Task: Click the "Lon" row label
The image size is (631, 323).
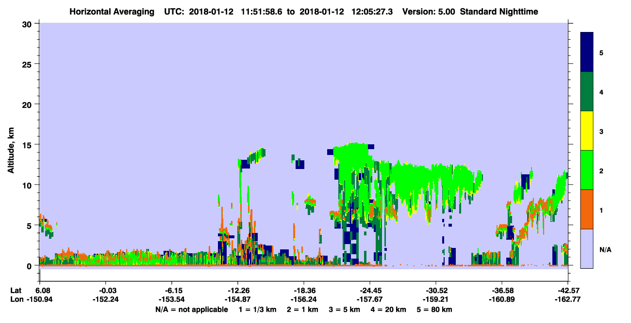Action: [17, 299]
